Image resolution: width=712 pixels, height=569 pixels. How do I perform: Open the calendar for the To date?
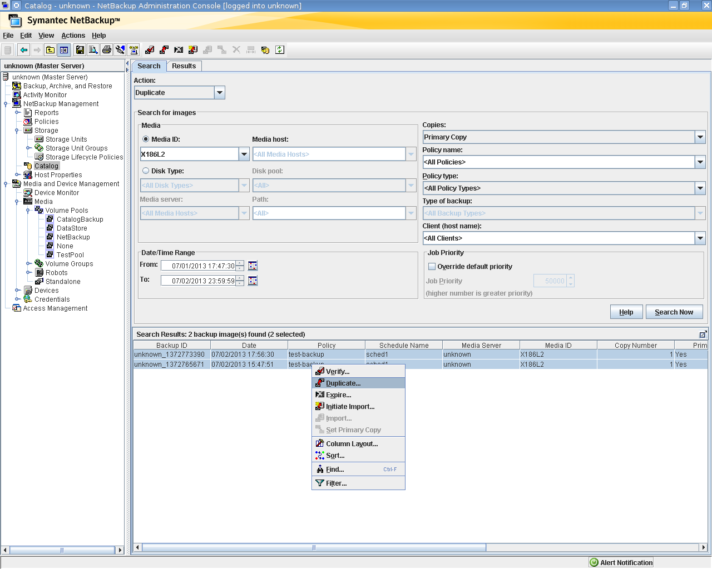(x=253, y=281)
